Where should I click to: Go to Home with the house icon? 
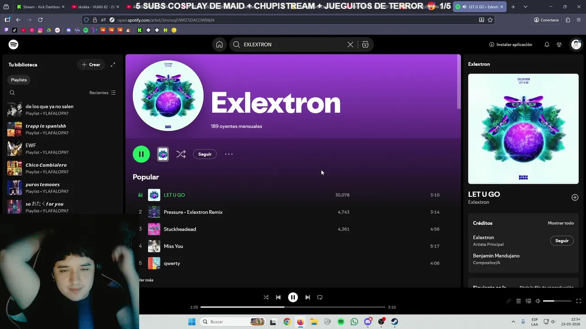tap(219, 44)
